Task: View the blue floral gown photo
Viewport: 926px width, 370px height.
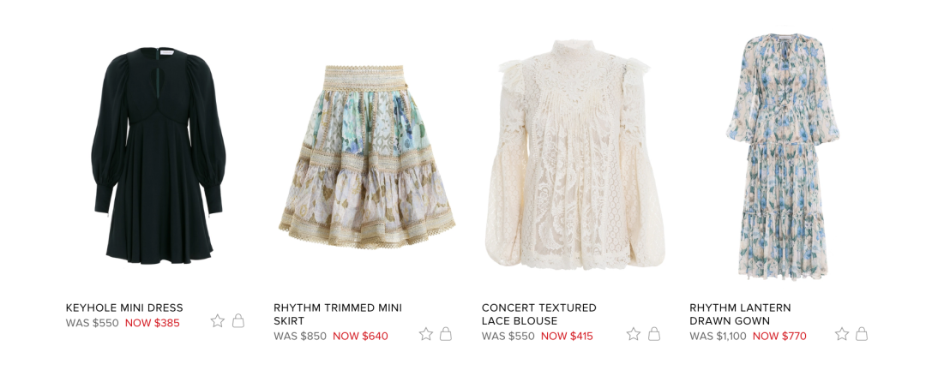Action: [x=783, y=157]
